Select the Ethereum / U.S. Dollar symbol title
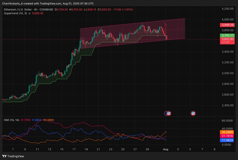This screenshot has height=160, width=238. tap(18, 9)
